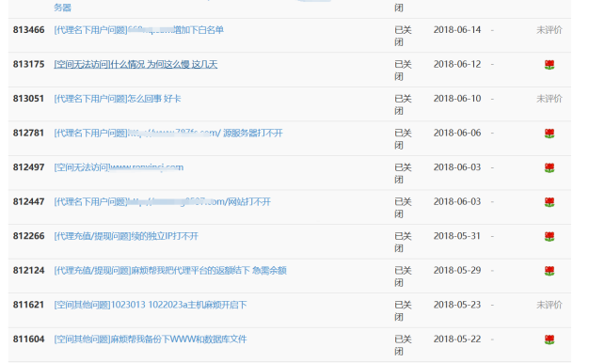Open ticket link 网站打不开
This screenshot has height=363, width=589.
point(162,202)
